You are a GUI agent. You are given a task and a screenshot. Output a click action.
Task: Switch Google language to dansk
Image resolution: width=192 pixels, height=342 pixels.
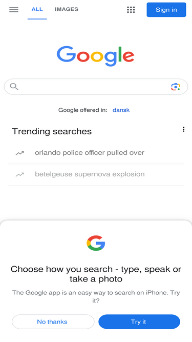click(x=121, y=110)
